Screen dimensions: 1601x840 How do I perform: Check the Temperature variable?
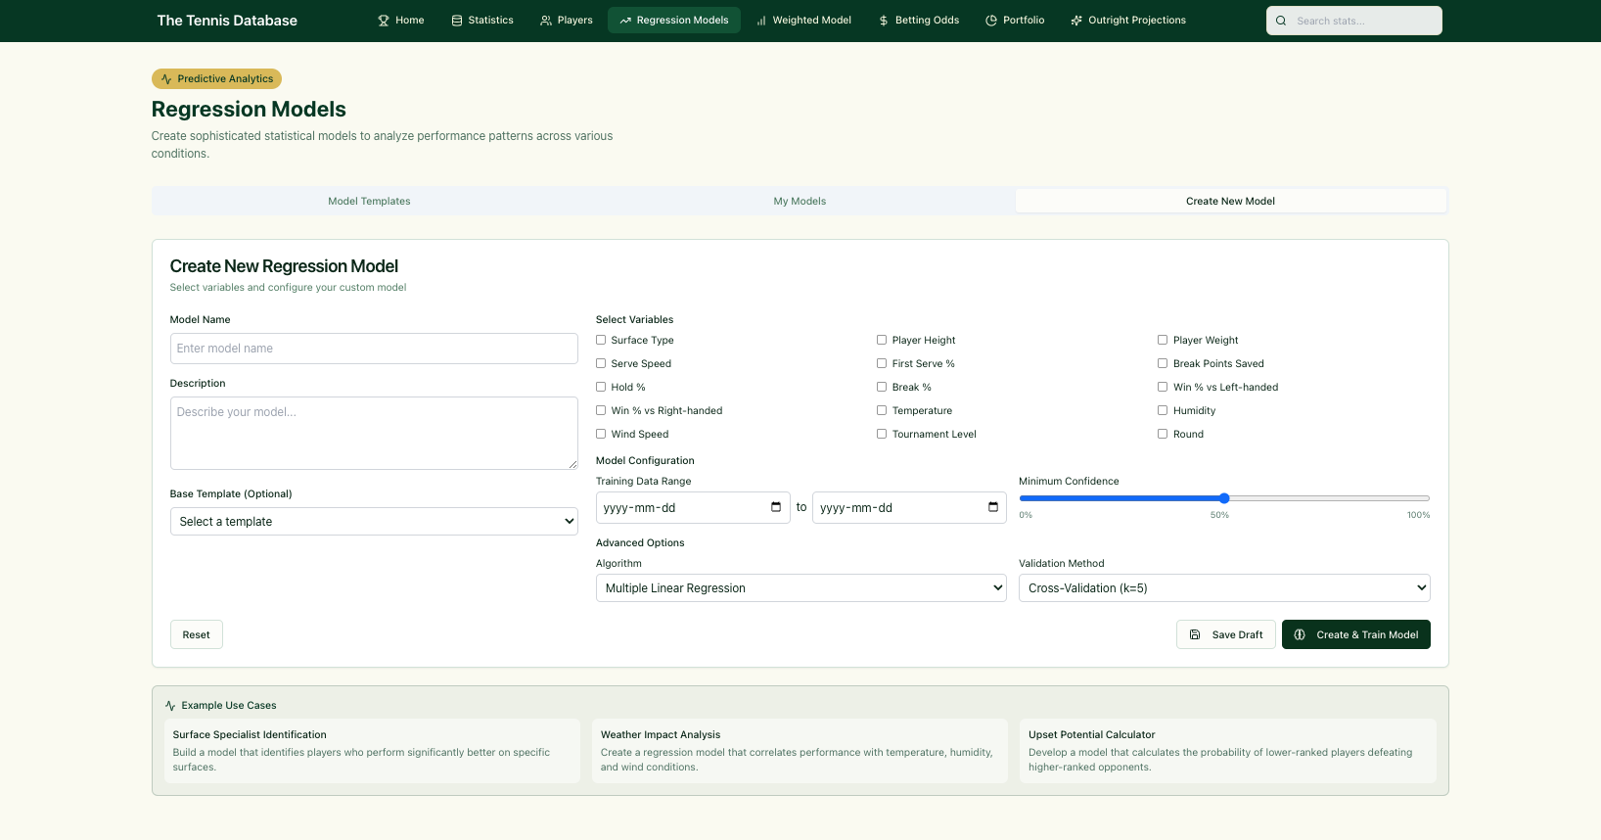882,410
